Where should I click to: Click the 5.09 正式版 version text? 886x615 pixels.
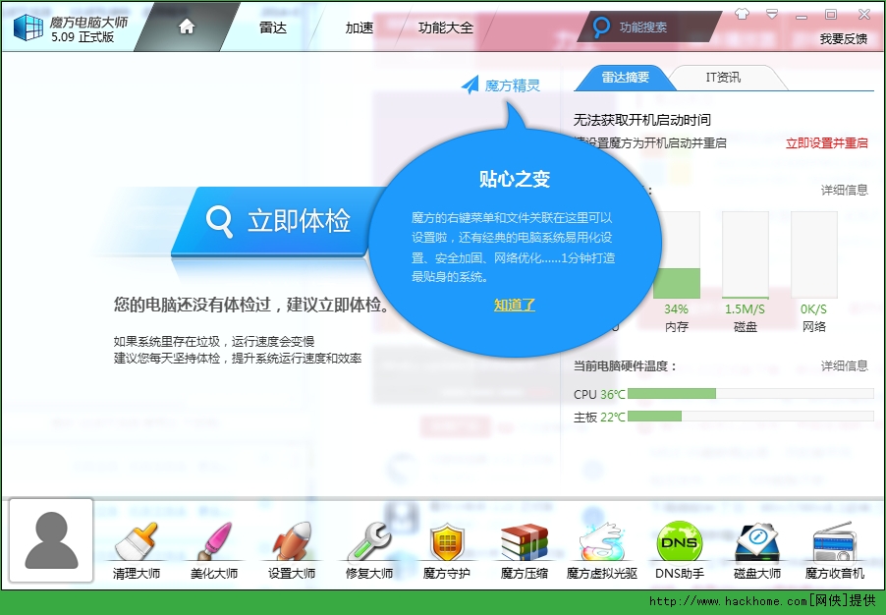[x=83, y=37]
